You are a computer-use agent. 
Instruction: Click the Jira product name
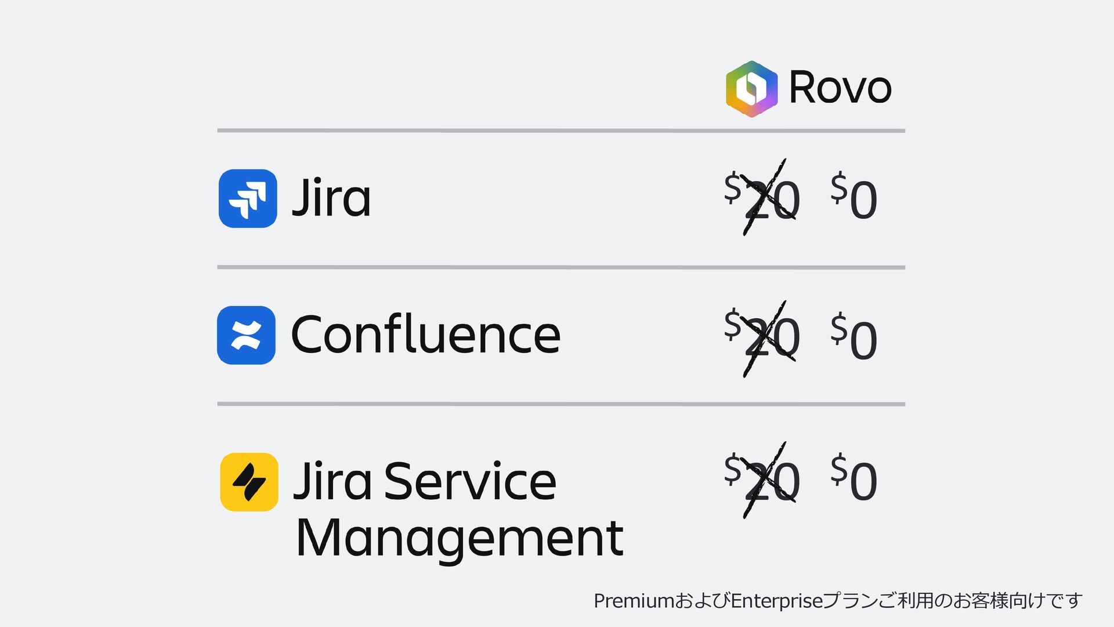point(331,197)
